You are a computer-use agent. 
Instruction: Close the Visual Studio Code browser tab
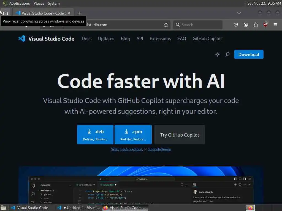[x=69, y=13]
